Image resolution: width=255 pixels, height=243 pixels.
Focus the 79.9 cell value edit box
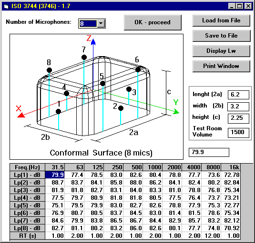tap(209, 152)
